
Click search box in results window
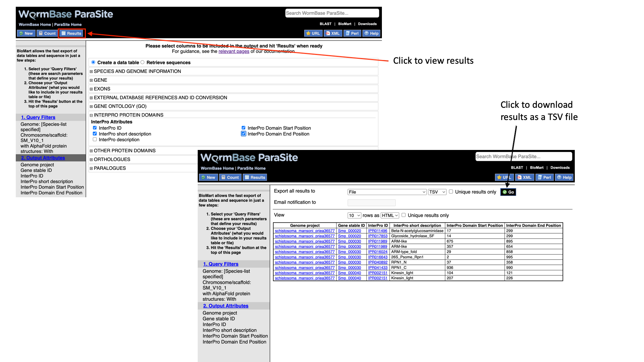coord(524,157)
